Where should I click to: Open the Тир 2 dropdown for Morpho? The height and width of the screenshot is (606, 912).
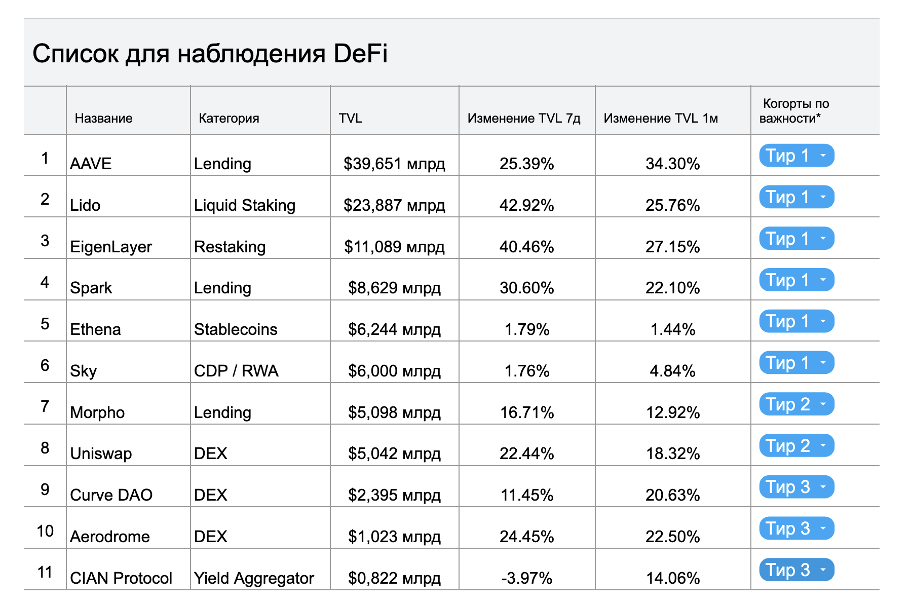pyautogui.click(x=796, y=404)
